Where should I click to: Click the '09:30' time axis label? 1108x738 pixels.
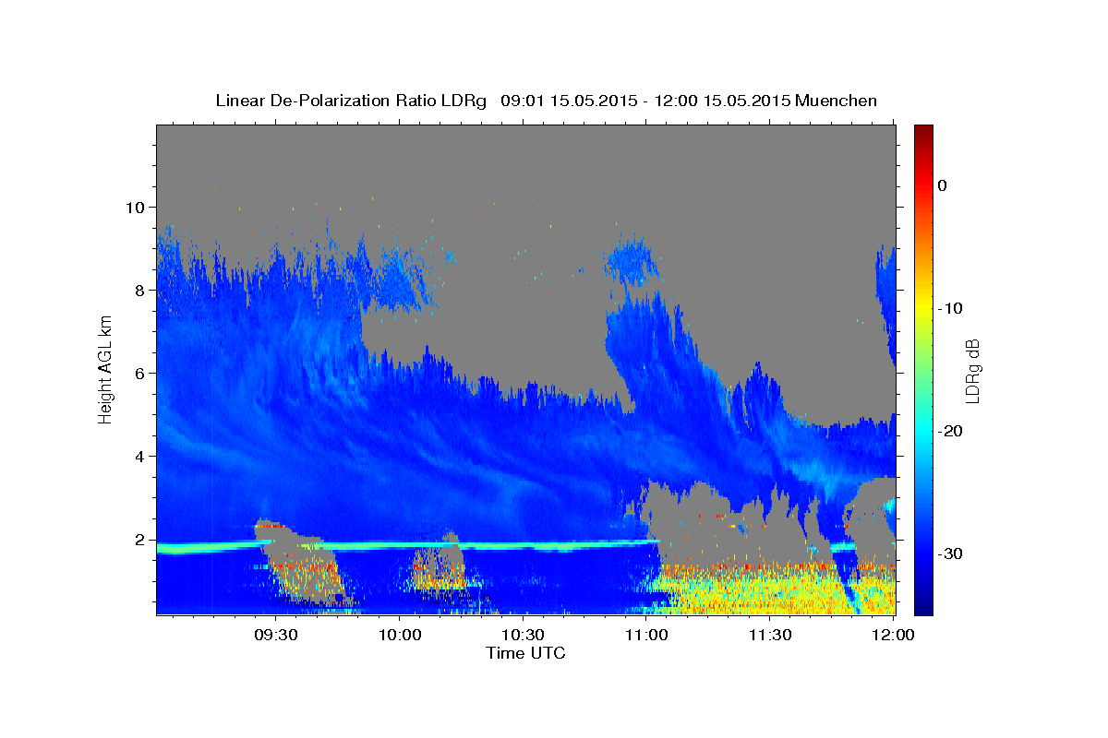click(276, 635)
